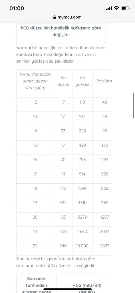Viewport: 135px width, 293px height.
Task: Select day 12 row's first cell
Action: (35, 102)
